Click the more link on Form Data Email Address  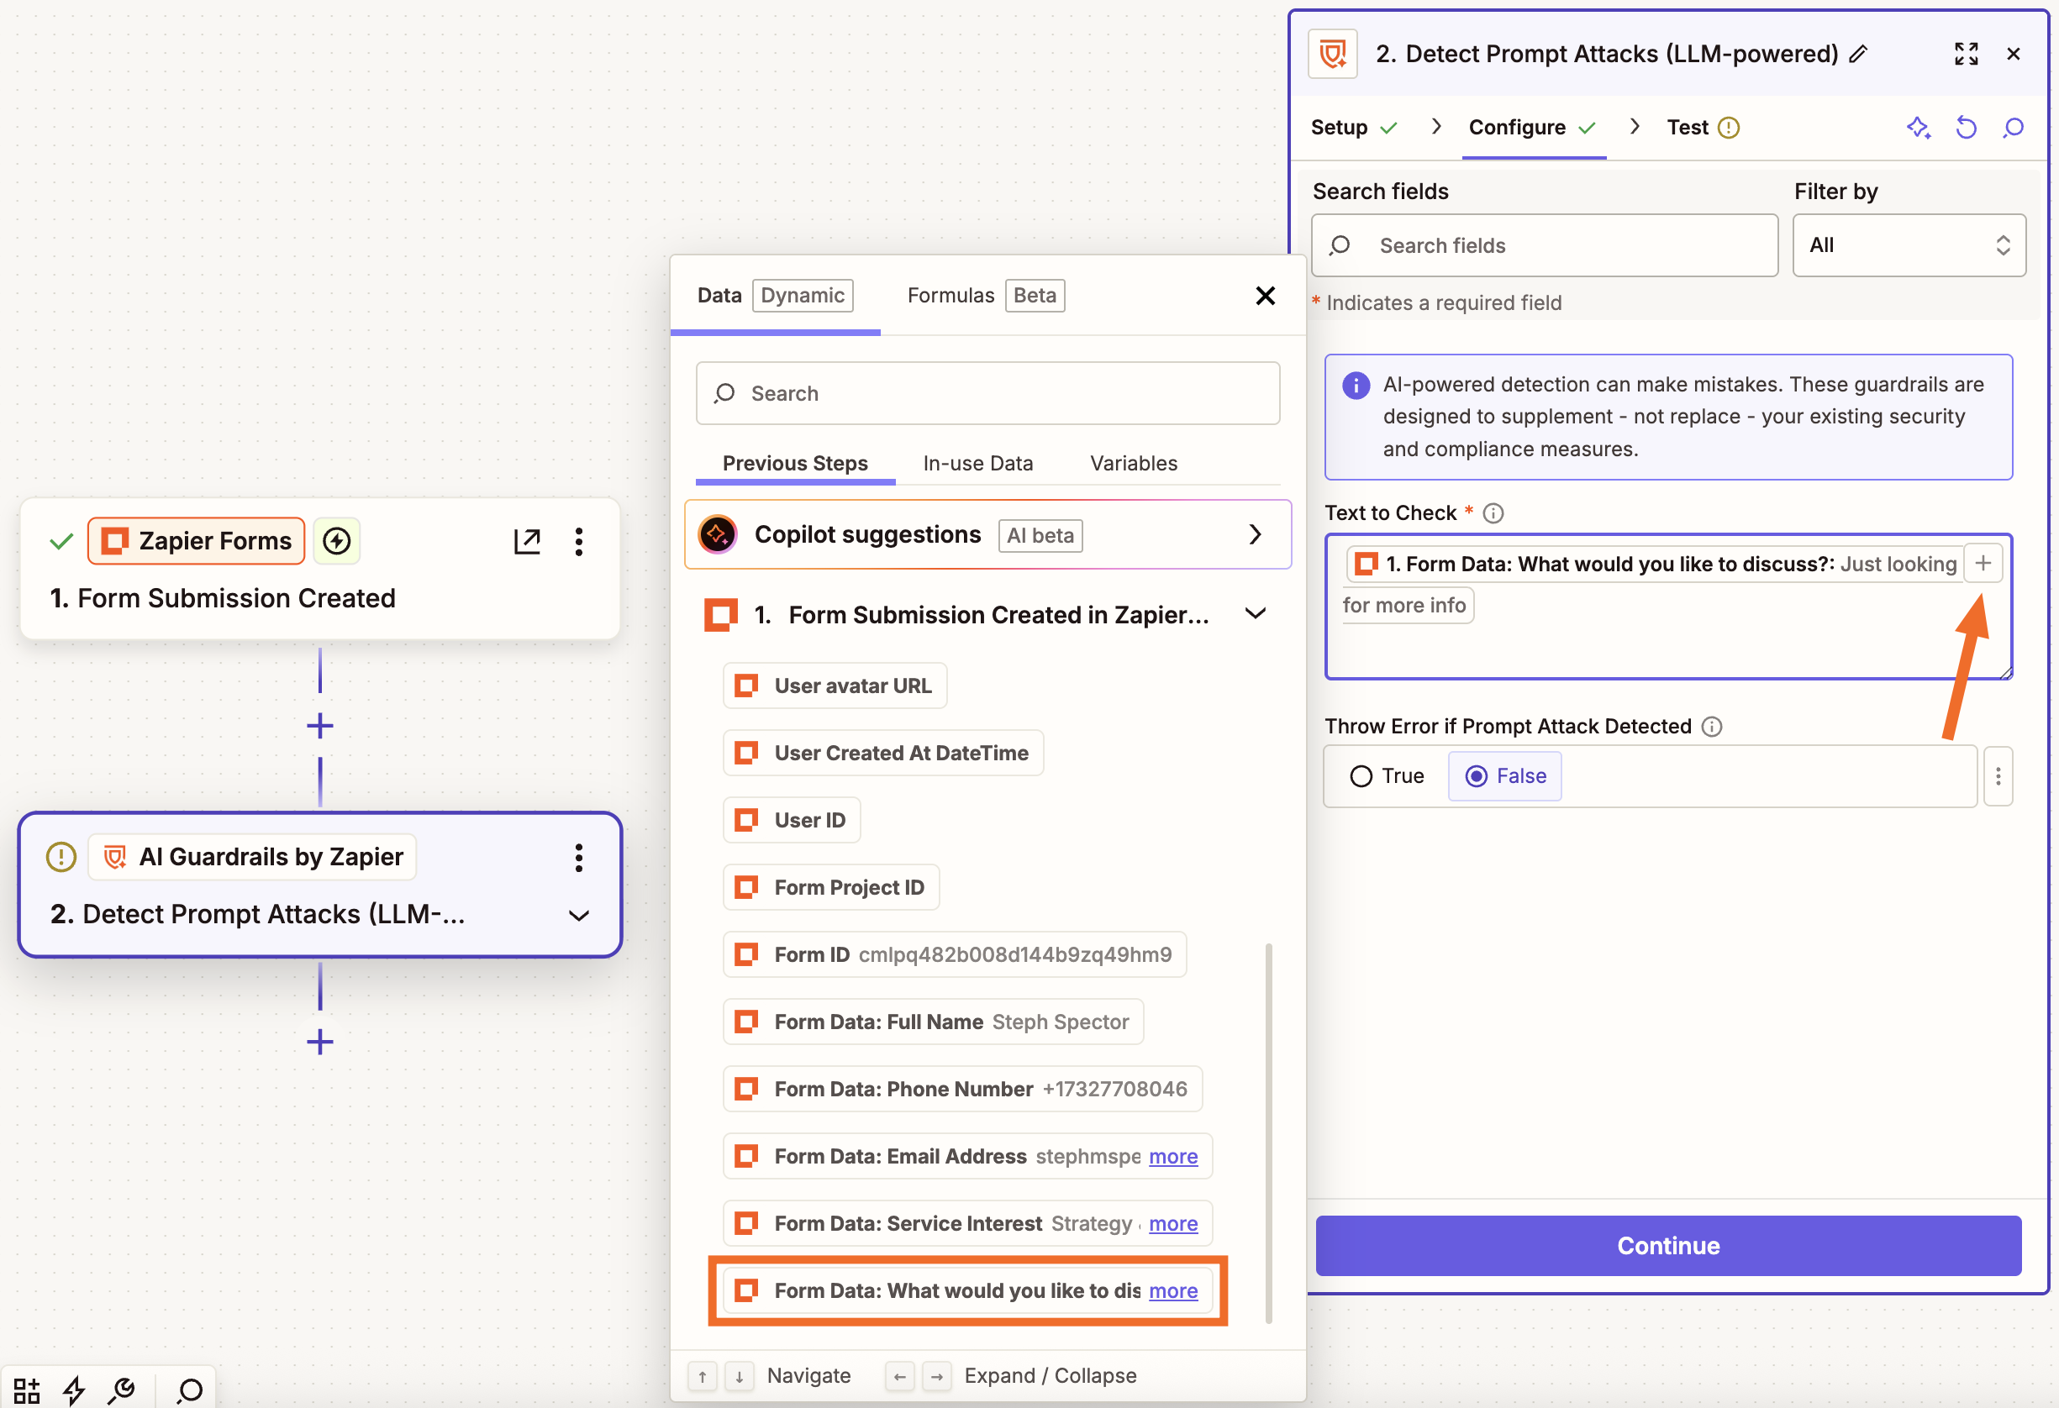coord(1173,1156)
